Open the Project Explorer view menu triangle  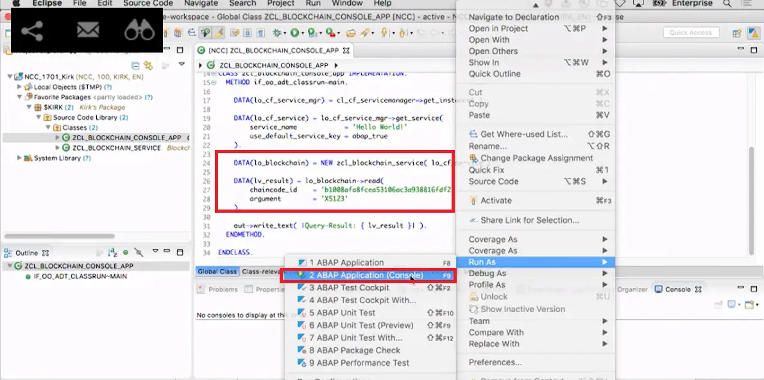[x=182, y=63]
